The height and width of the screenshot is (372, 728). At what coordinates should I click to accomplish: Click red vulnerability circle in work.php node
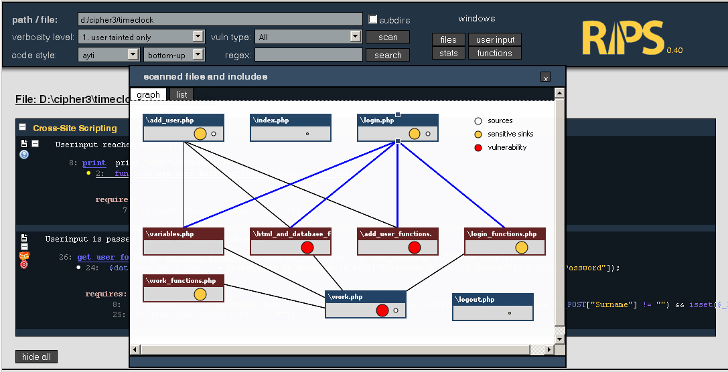coord(382,310)
